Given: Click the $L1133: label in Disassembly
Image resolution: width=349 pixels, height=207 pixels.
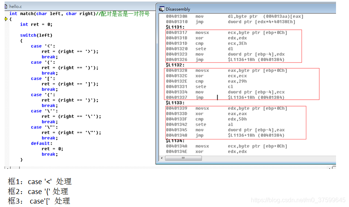Looking at the screenshot, I should pyautogui.click(x=175, y=103).
